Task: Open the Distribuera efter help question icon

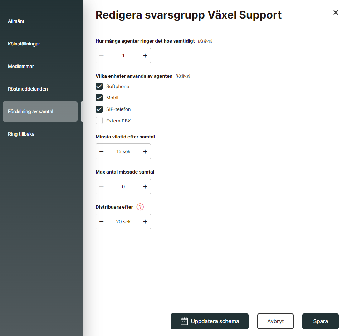Action: pyautogui.click(x=140, y=207)
